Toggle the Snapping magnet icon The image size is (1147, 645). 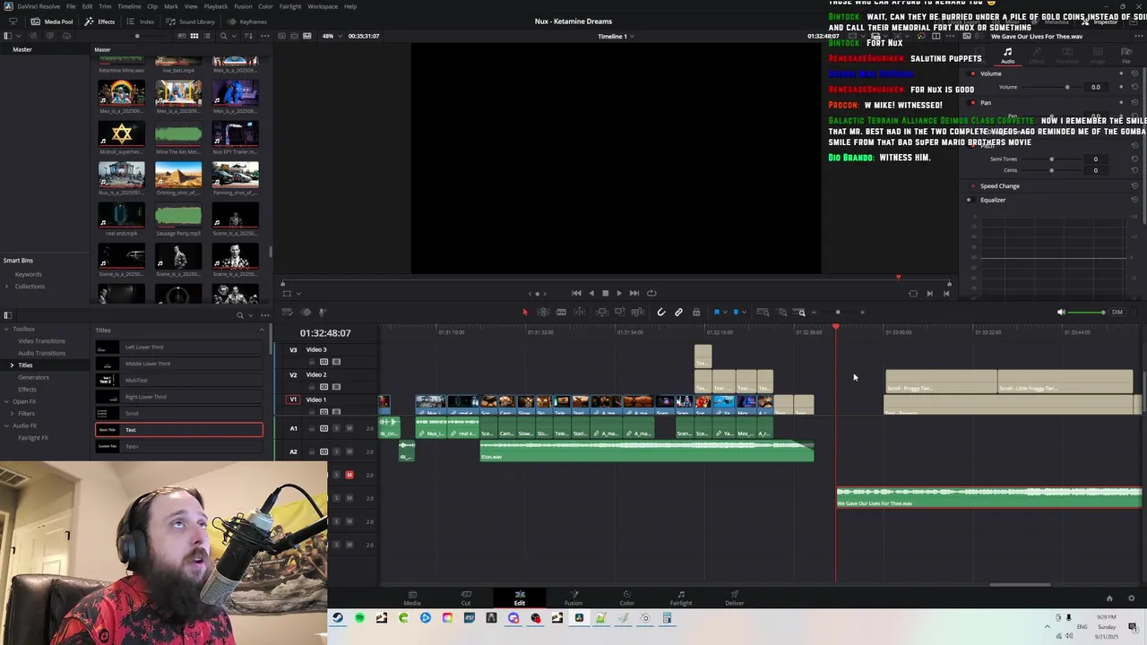(660, 312)
